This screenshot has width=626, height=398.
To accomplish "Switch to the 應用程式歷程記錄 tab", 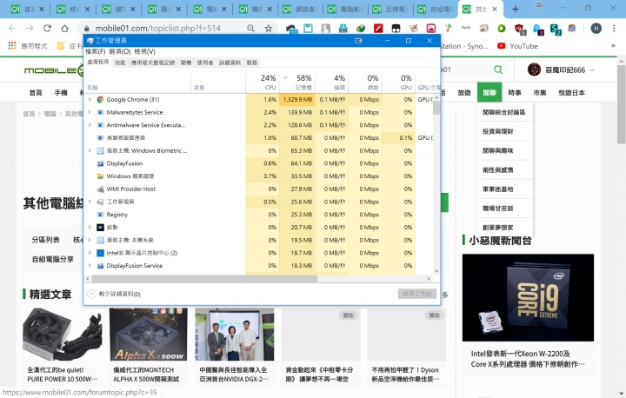I will pyautogui.click(x=153, y=63).
